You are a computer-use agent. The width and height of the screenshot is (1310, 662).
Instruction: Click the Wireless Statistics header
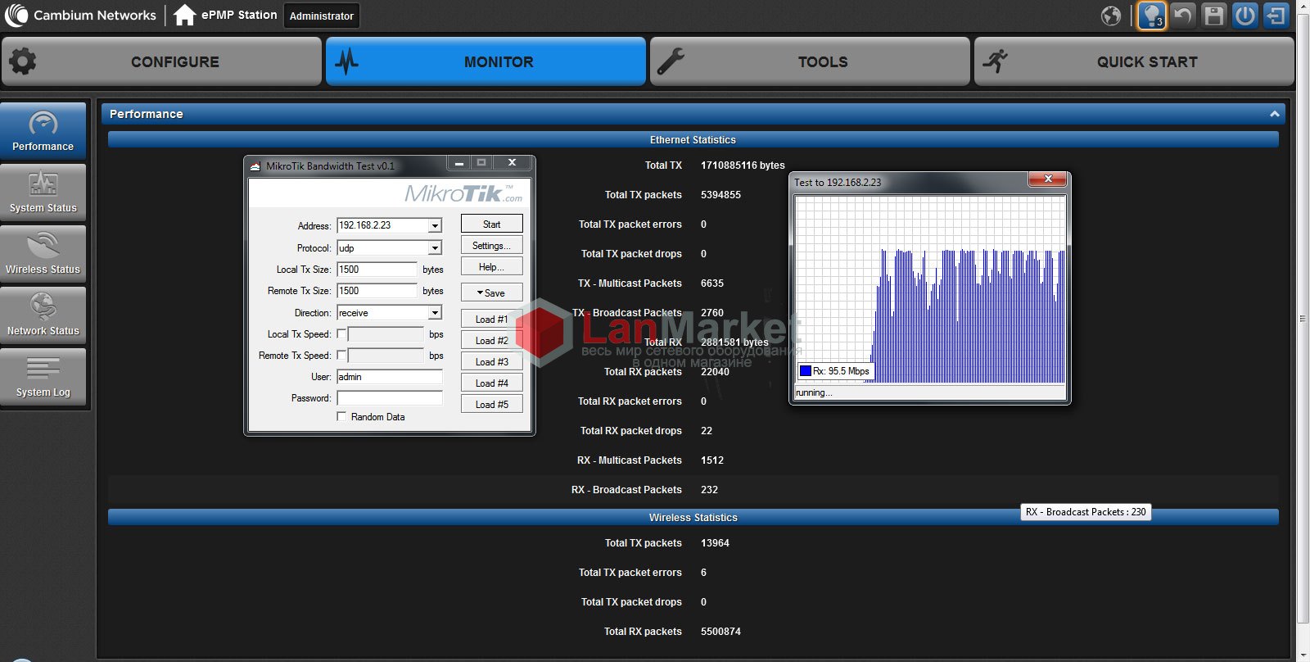[x=693, y=517]
